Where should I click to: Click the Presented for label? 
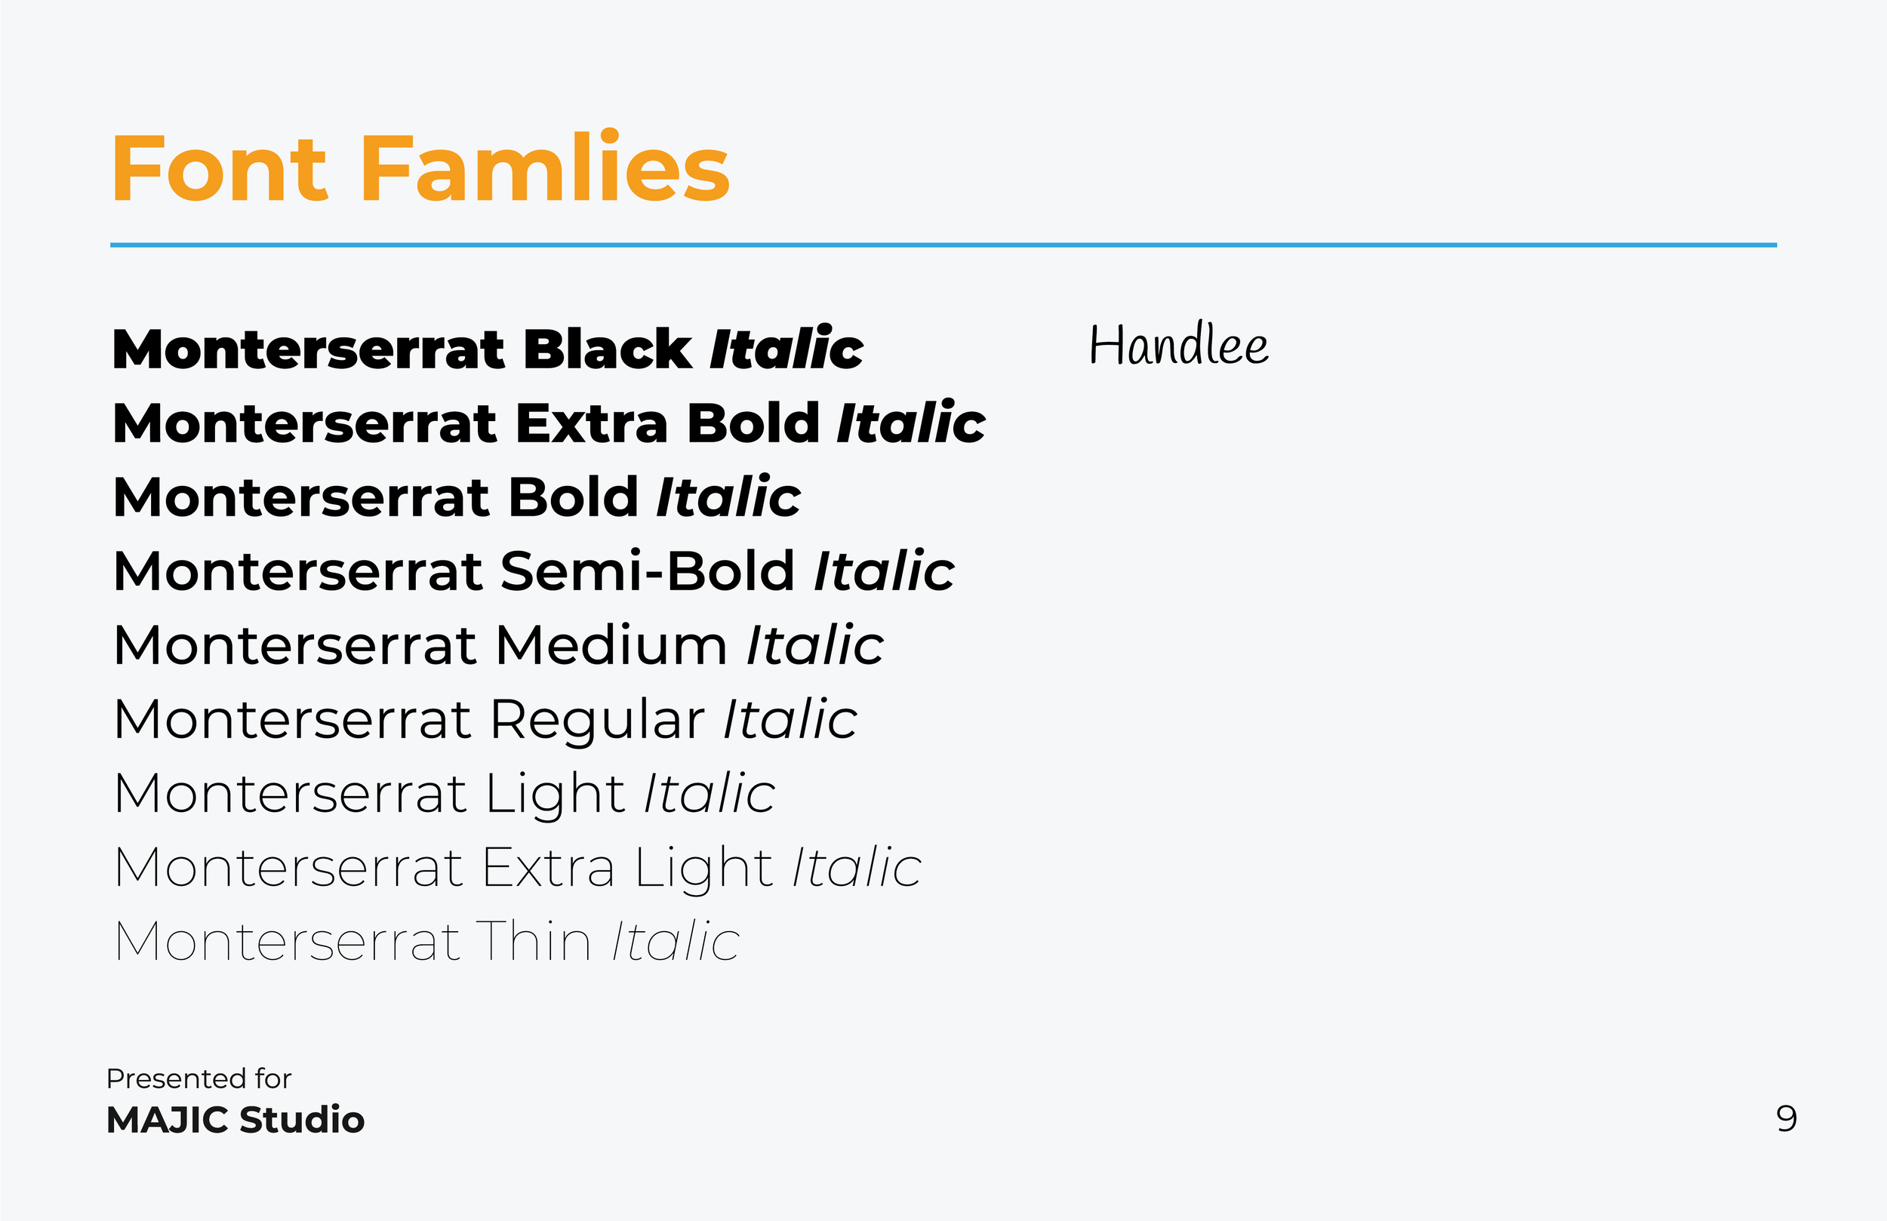[x=199, y=1078]
